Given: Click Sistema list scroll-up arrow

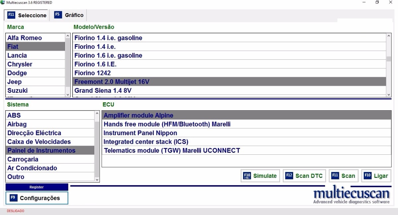Looking at the screenshot, I should pos(97,113).
